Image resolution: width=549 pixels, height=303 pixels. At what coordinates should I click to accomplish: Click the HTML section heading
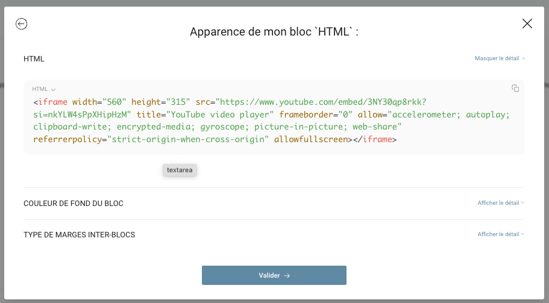click(34, 59)
